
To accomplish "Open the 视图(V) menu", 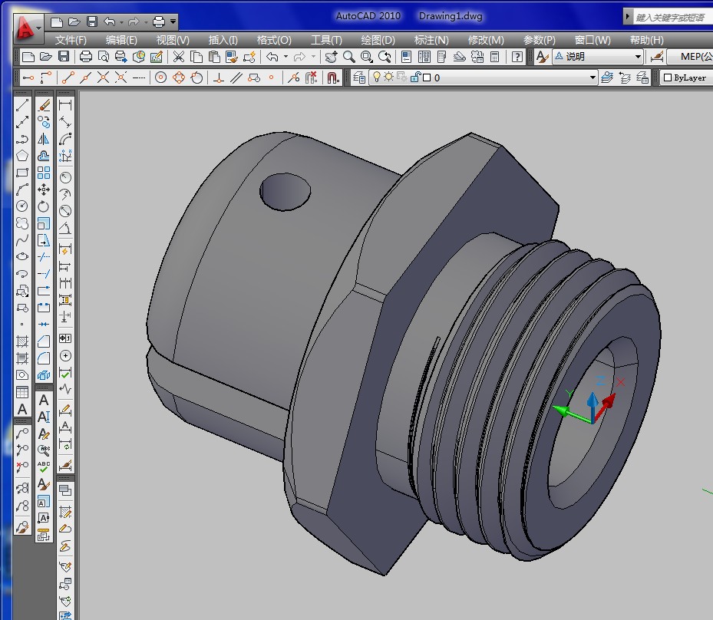I will [x=173, y=40].
